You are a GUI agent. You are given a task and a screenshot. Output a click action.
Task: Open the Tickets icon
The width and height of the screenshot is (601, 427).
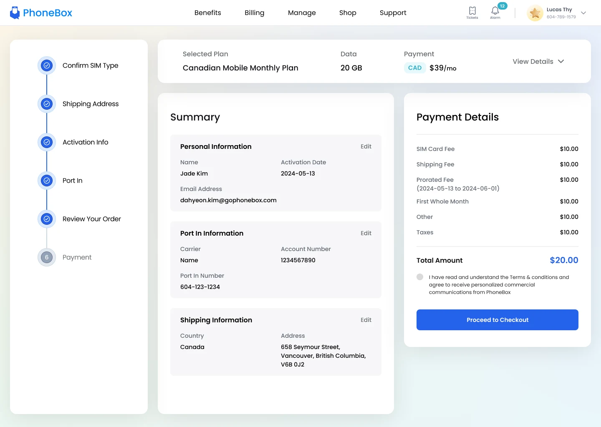pyautogui.click(x=472, y=13)
